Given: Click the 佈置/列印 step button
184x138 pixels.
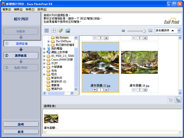Looking at the screenshot, I should point(21,68).
